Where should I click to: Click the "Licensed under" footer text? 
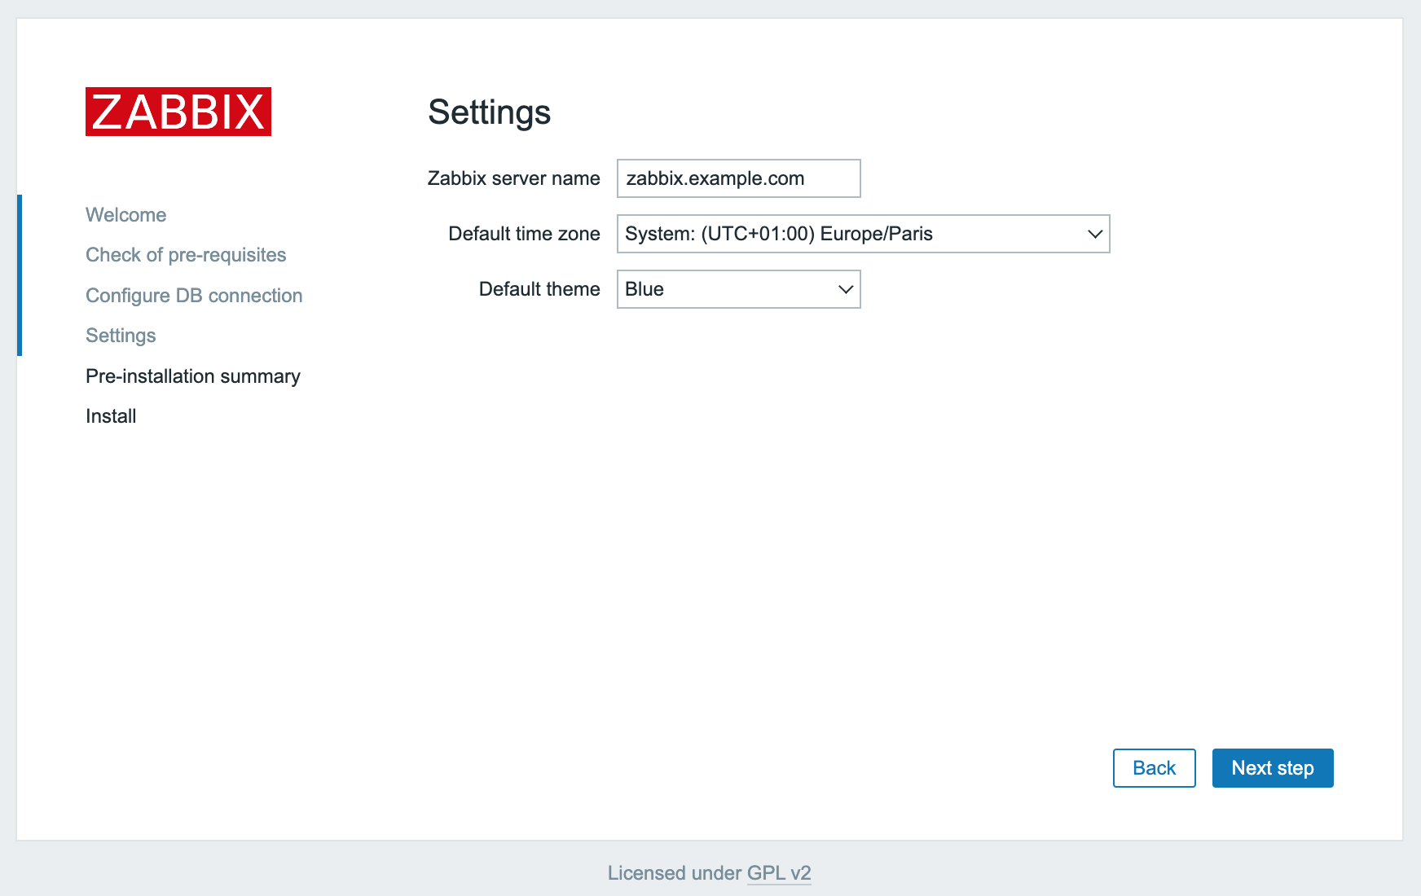pos(675,873)
